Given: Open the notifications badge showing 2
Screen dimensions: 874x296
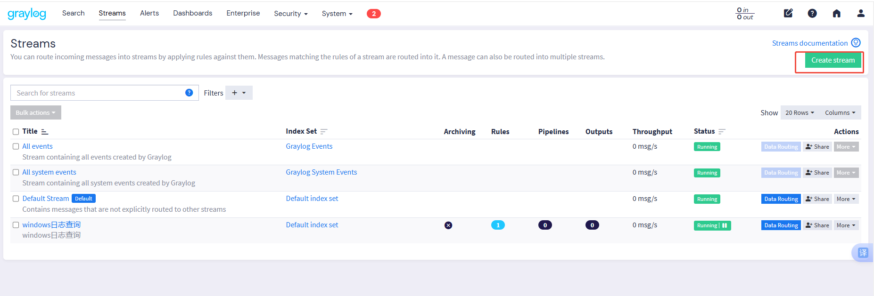Looking at the screenshot, I should [374, 14].
